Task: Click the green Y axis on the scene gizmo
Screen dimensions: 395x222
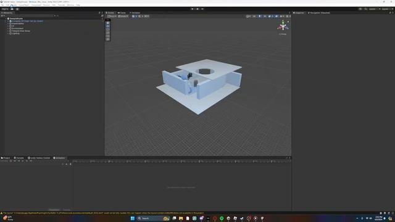Action: [283, 22]
